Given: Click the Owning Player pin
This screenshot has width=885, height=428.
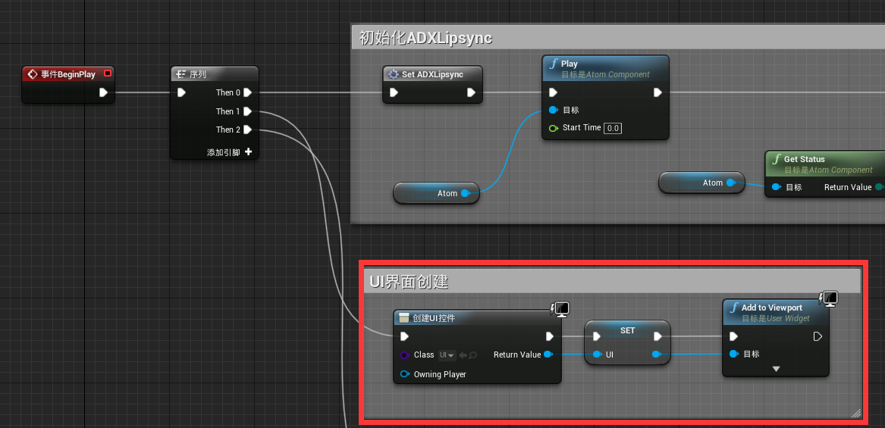Looking at the screenshot, I should coord(404,374).
